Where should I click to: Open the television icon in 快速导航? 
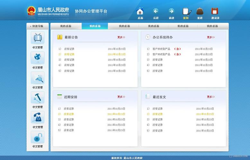[x=38, y=38]
